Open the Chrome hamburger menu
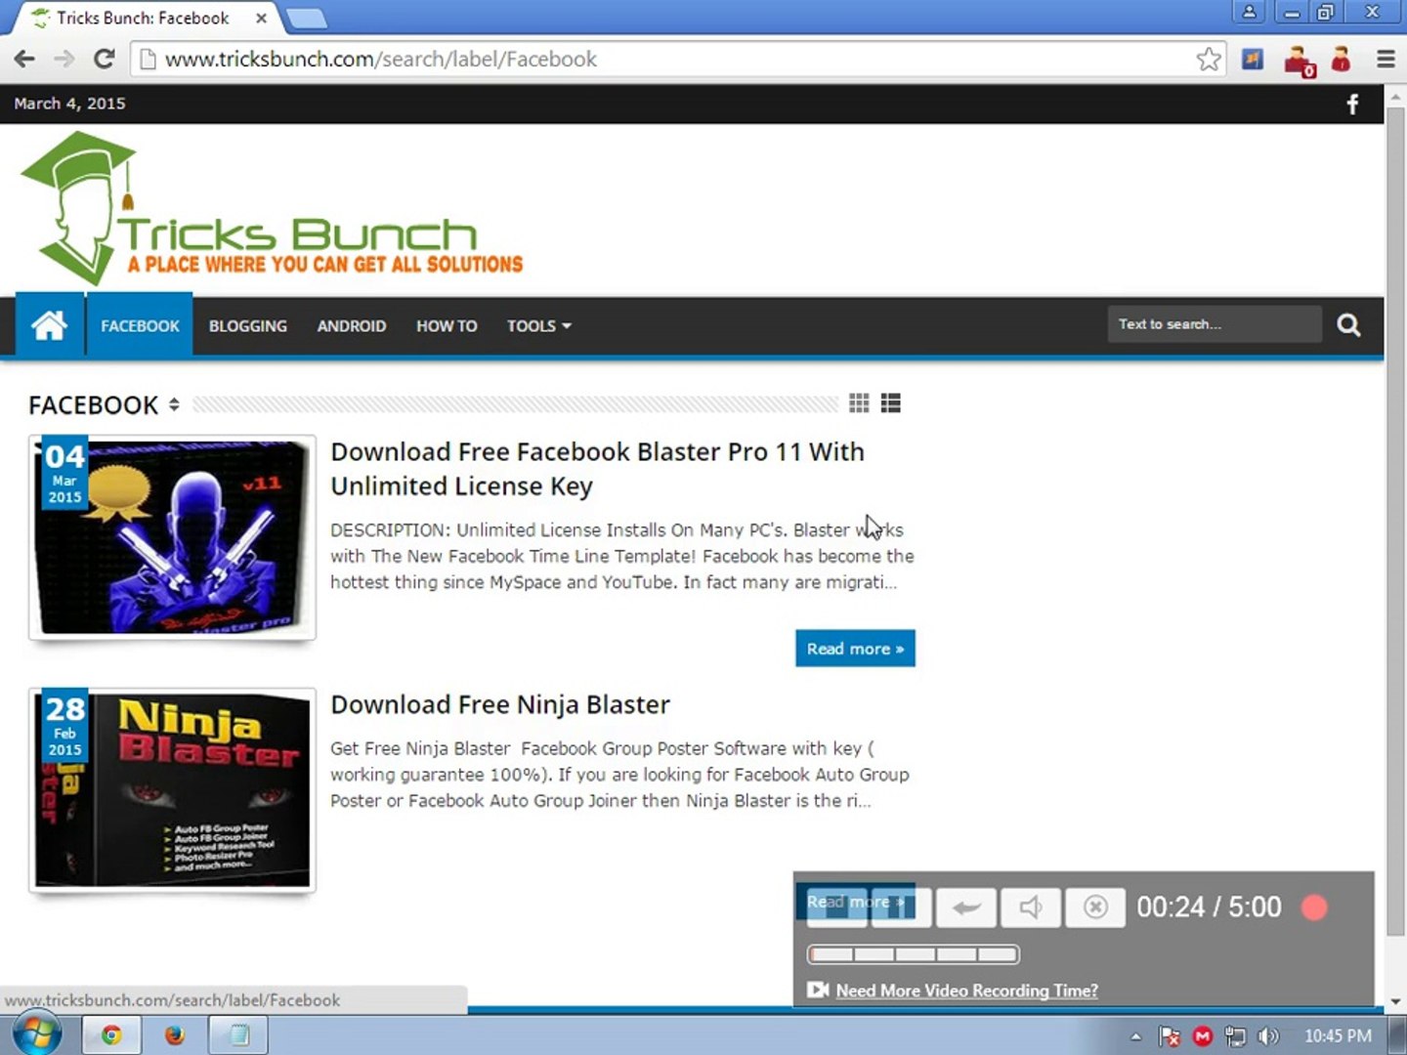 (1386, 60)
